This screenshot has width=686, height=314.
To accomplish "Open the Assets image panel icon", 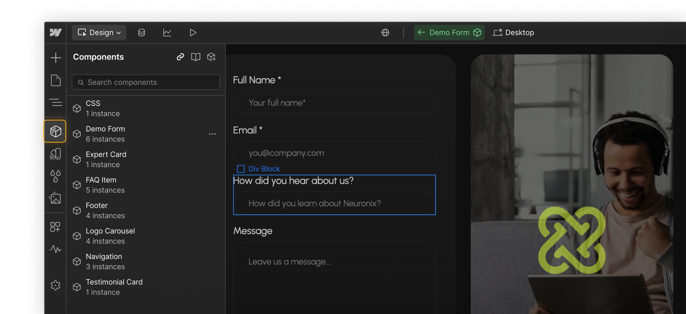I will (x=55, y=198).
